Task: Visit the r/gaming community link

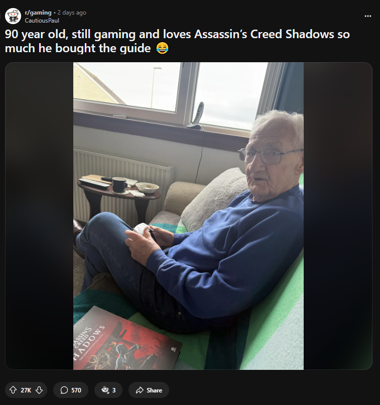Action: coord(38,13)
